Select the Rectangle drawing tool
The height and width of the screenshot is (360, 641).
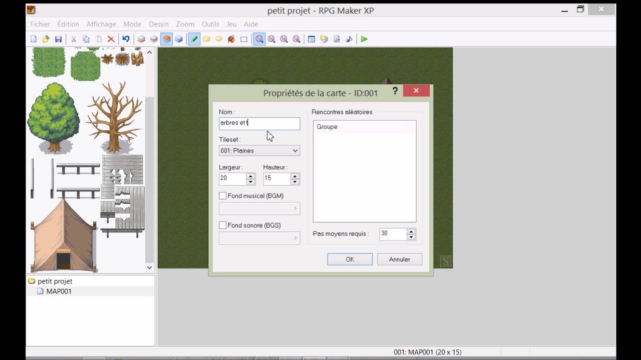[206, 39]
